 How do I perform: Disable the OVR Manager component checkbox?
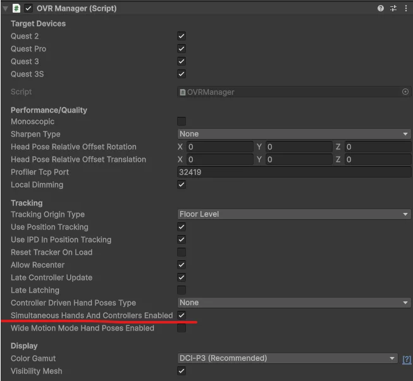click(28, 8)
